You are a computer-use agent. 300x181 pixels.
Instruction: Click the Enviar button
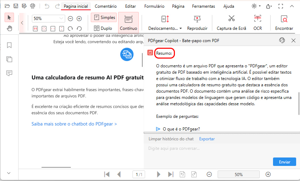[x=285, y=162]
